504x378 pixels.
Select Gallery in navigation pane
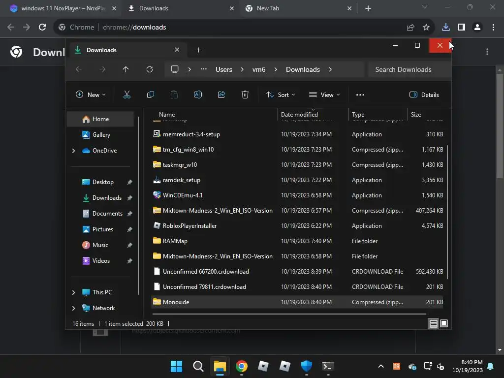(100, 135)
